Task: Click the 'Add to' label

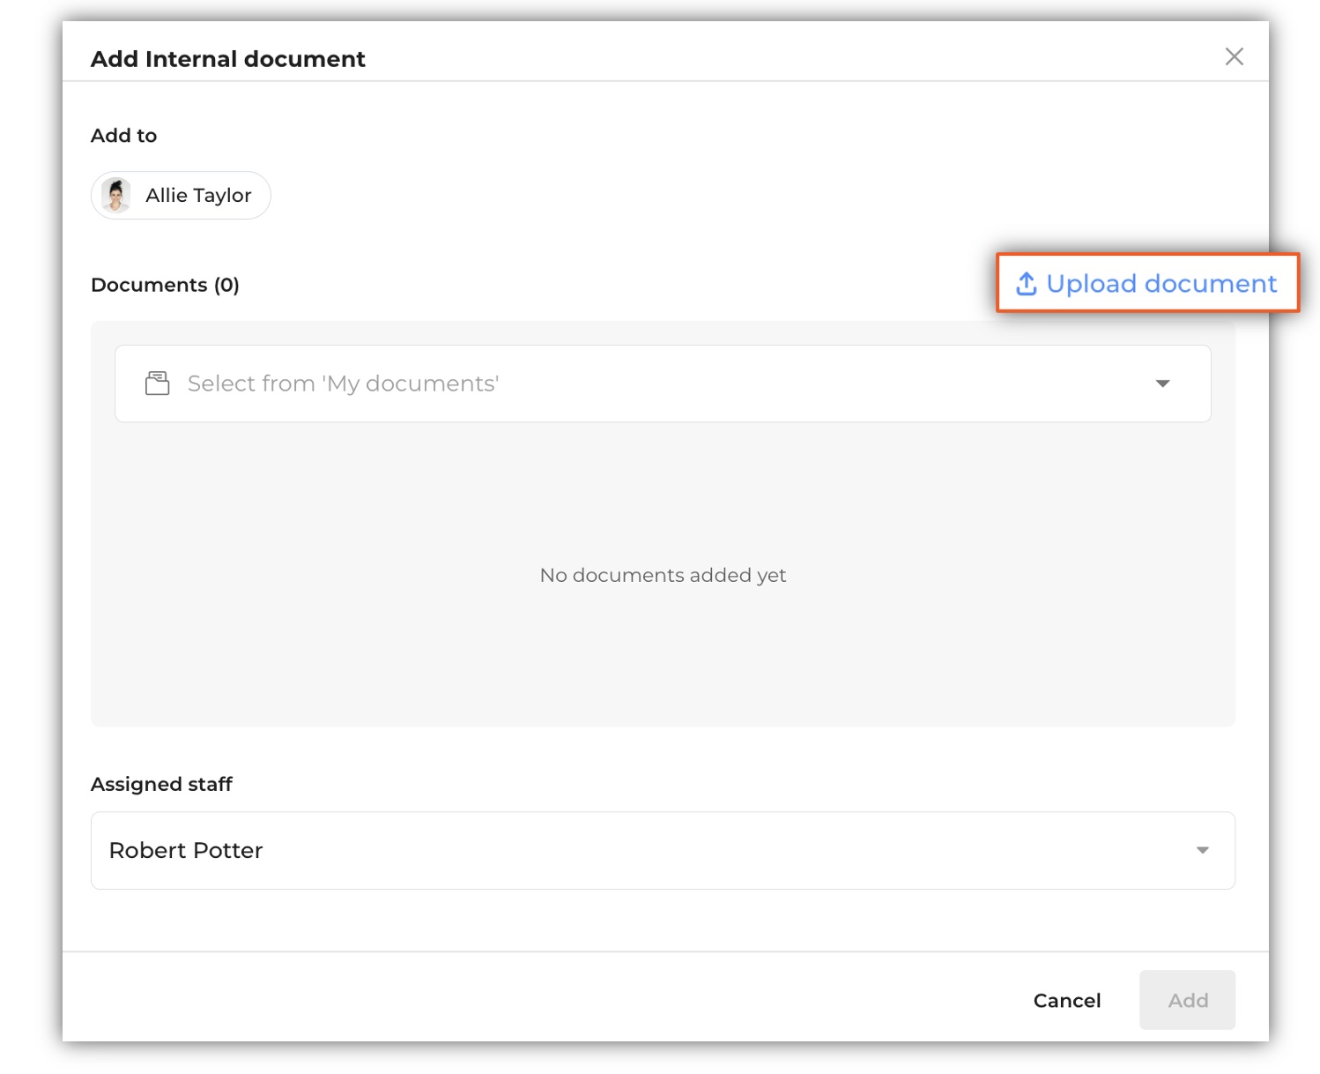Action: (124, 136)
